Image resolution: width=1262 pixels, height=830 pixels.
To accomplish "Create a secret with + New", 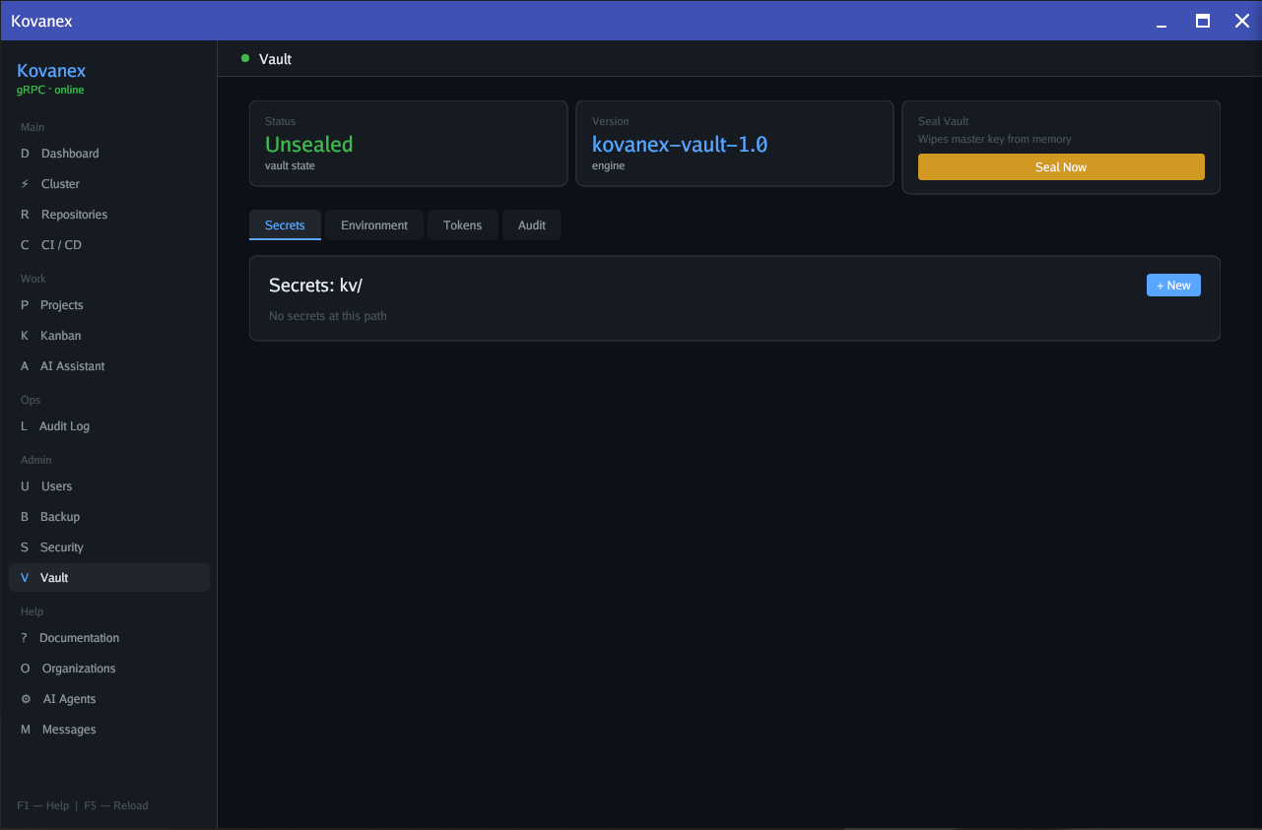I will [1173, 286].
